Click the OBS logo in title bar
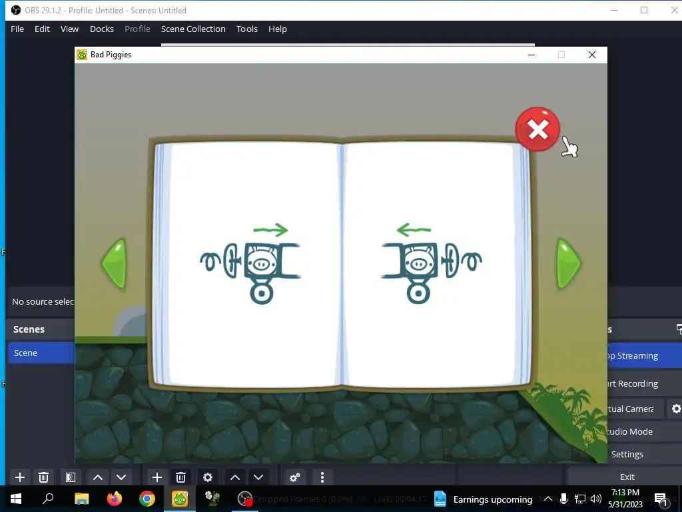682x512 pixels. (16, 10)
